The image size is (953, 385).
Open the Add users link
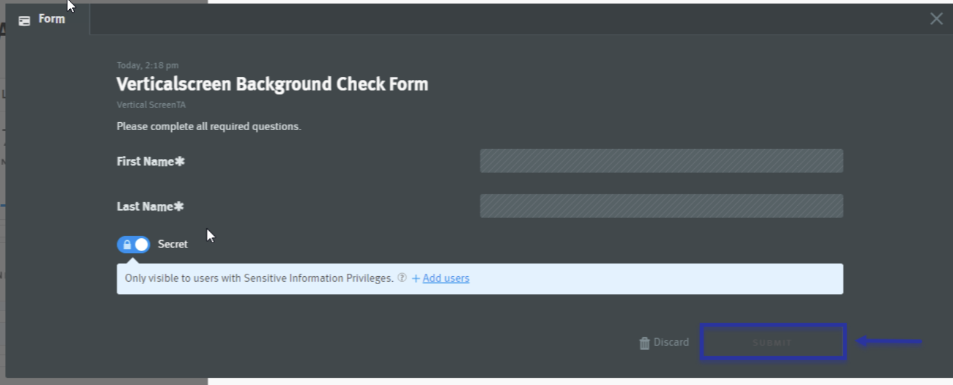446,279
